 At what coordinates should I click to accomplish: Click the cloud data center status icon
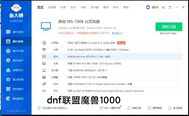[39, 108]
